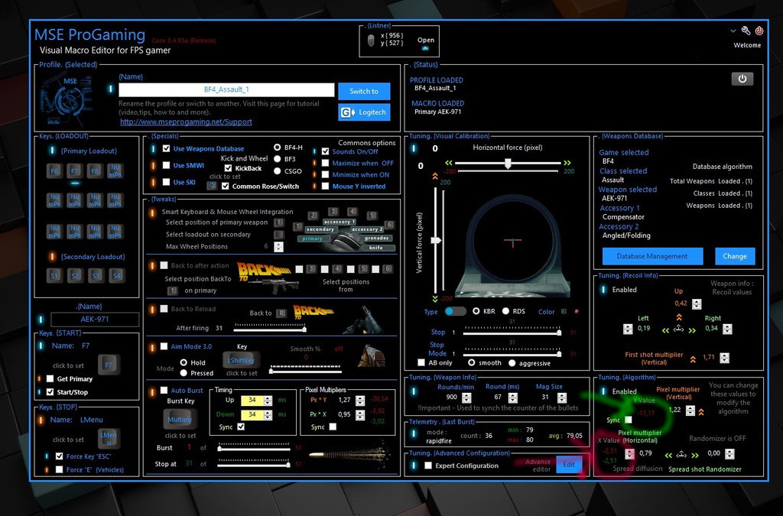Click the Compensator text under Accessory 1
This screenshot has width=783, height=516.
point(623,217)
